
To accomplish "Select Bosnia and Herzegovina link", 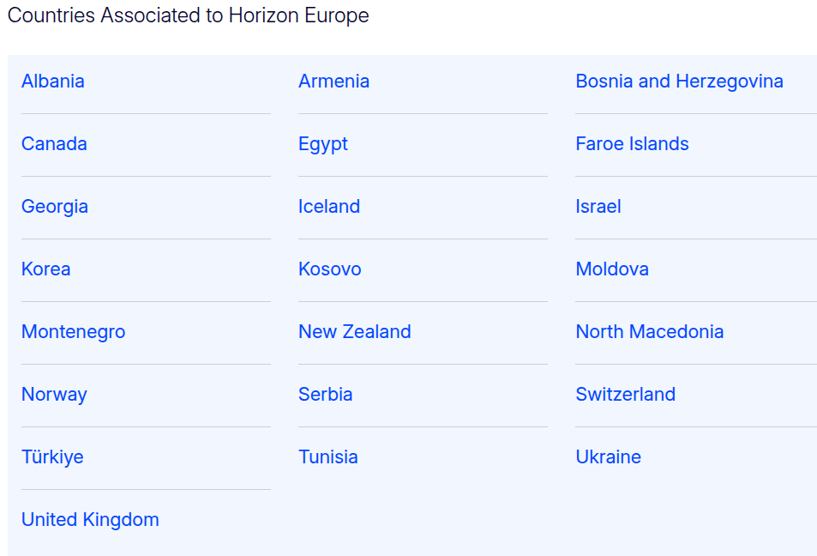I will pyautogui.click(x=679, y=82).
